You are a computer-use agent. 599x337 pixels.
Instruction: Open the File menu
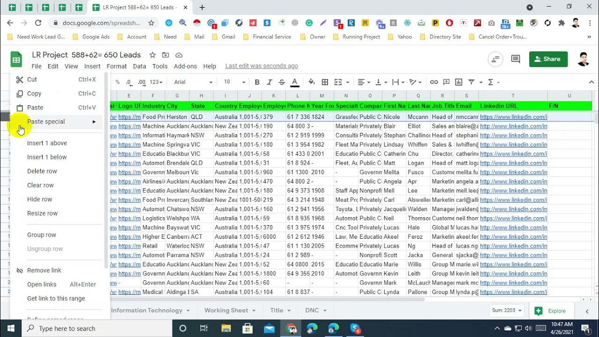pos(37,66)
